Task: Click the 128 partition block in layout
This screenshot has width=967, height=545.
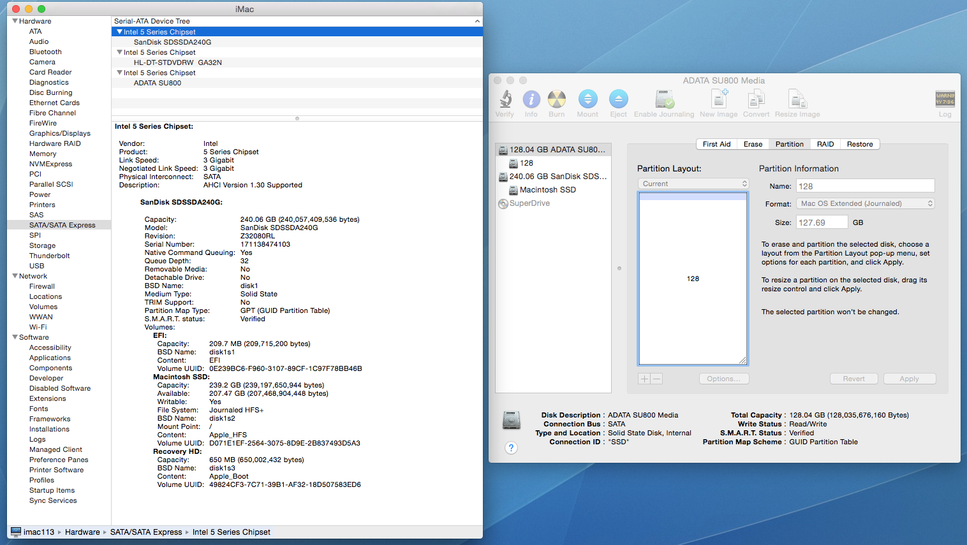Action: click(693, 279)
